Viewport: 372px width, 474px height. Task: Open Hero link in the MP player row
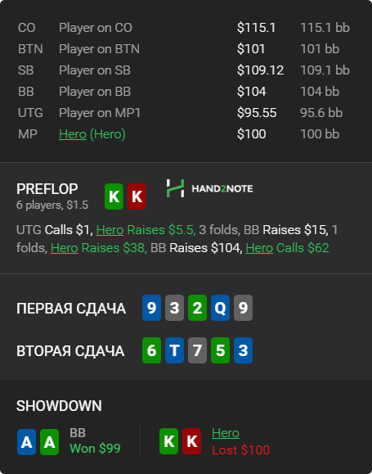[73, 134]
